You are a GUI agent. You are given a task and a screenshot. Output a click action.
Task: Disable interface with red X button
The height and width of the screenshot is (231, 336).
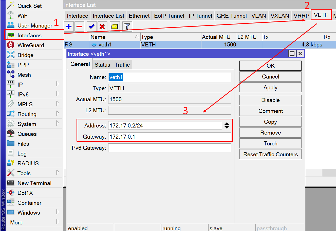102,26
